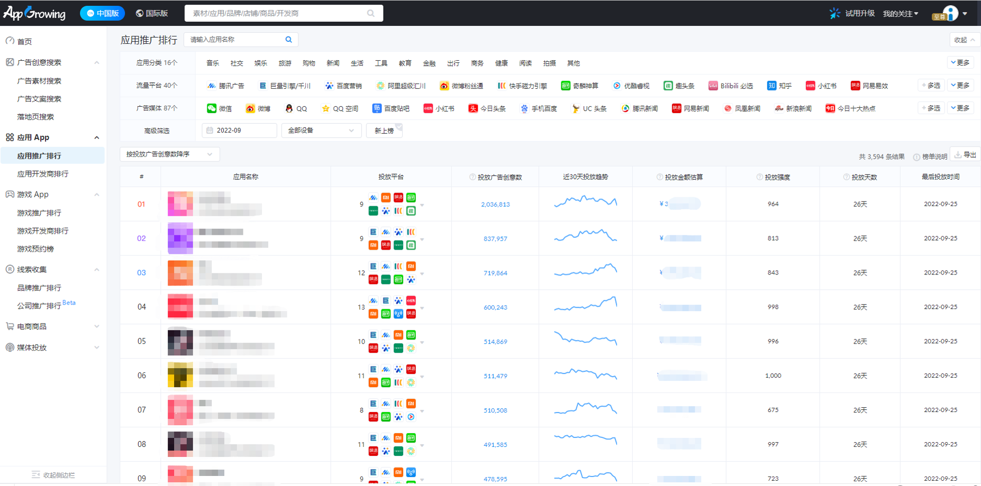Click the export download icon
This screenshot has width=981, height=486.
point(958,155)
